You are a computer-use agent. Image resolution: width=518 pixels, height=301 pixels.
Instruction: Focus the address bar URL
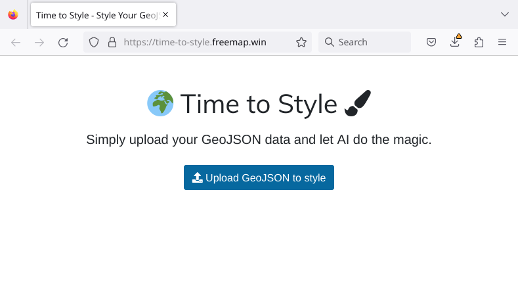tap(204, 42)
